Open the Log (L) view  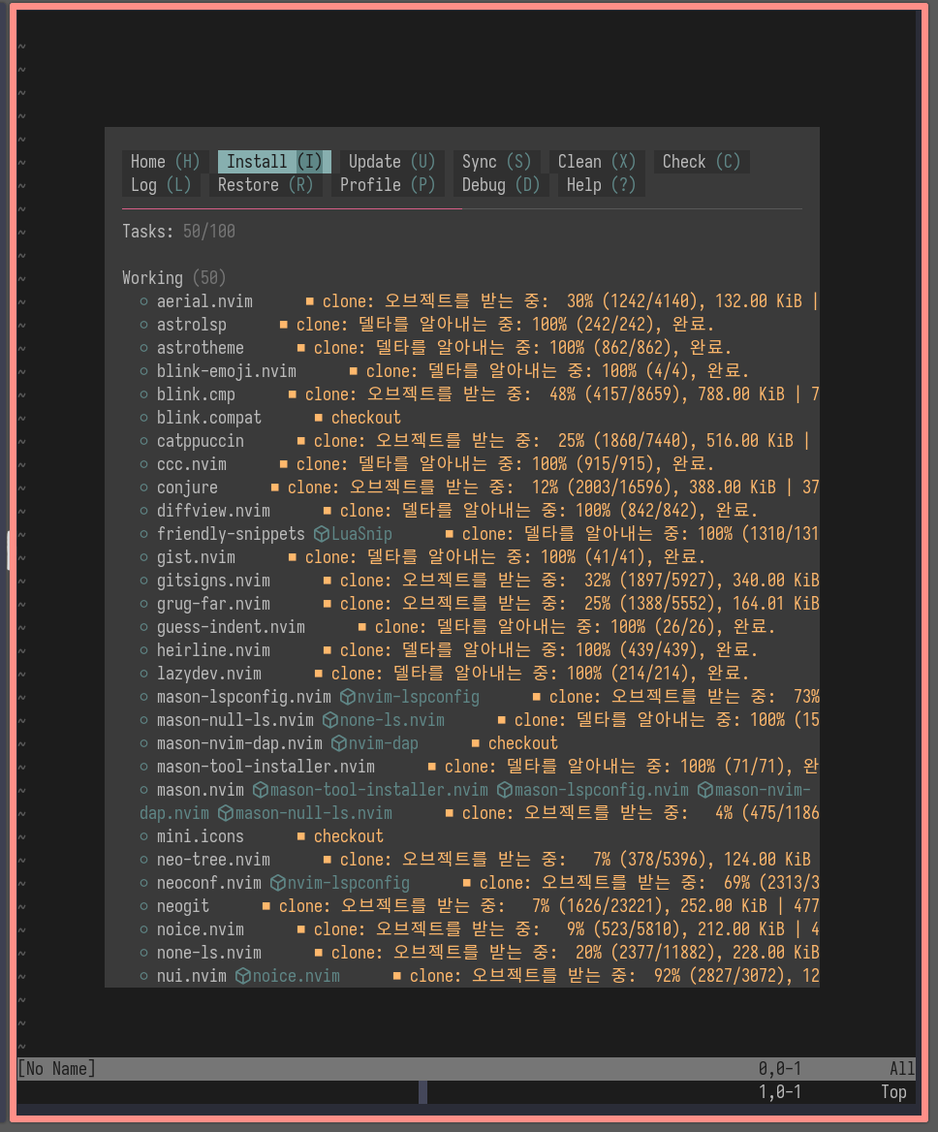[x=161, y=185]
